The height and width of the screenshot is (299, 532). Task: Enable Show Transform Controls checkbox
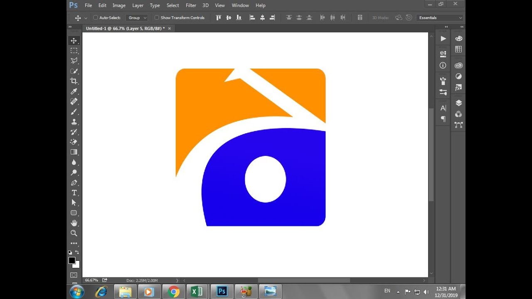click(x=157, y=18)
